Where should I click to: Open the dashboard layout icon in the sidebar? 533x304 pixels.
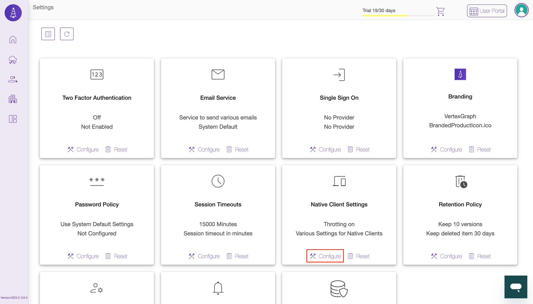click(13, 119)
